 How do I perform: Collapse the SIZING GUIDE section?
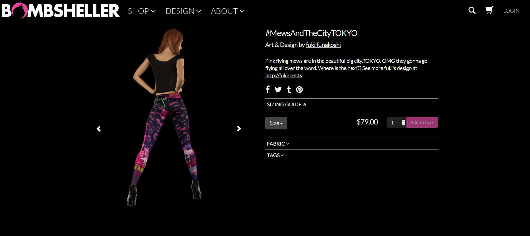tap(286, 105)
